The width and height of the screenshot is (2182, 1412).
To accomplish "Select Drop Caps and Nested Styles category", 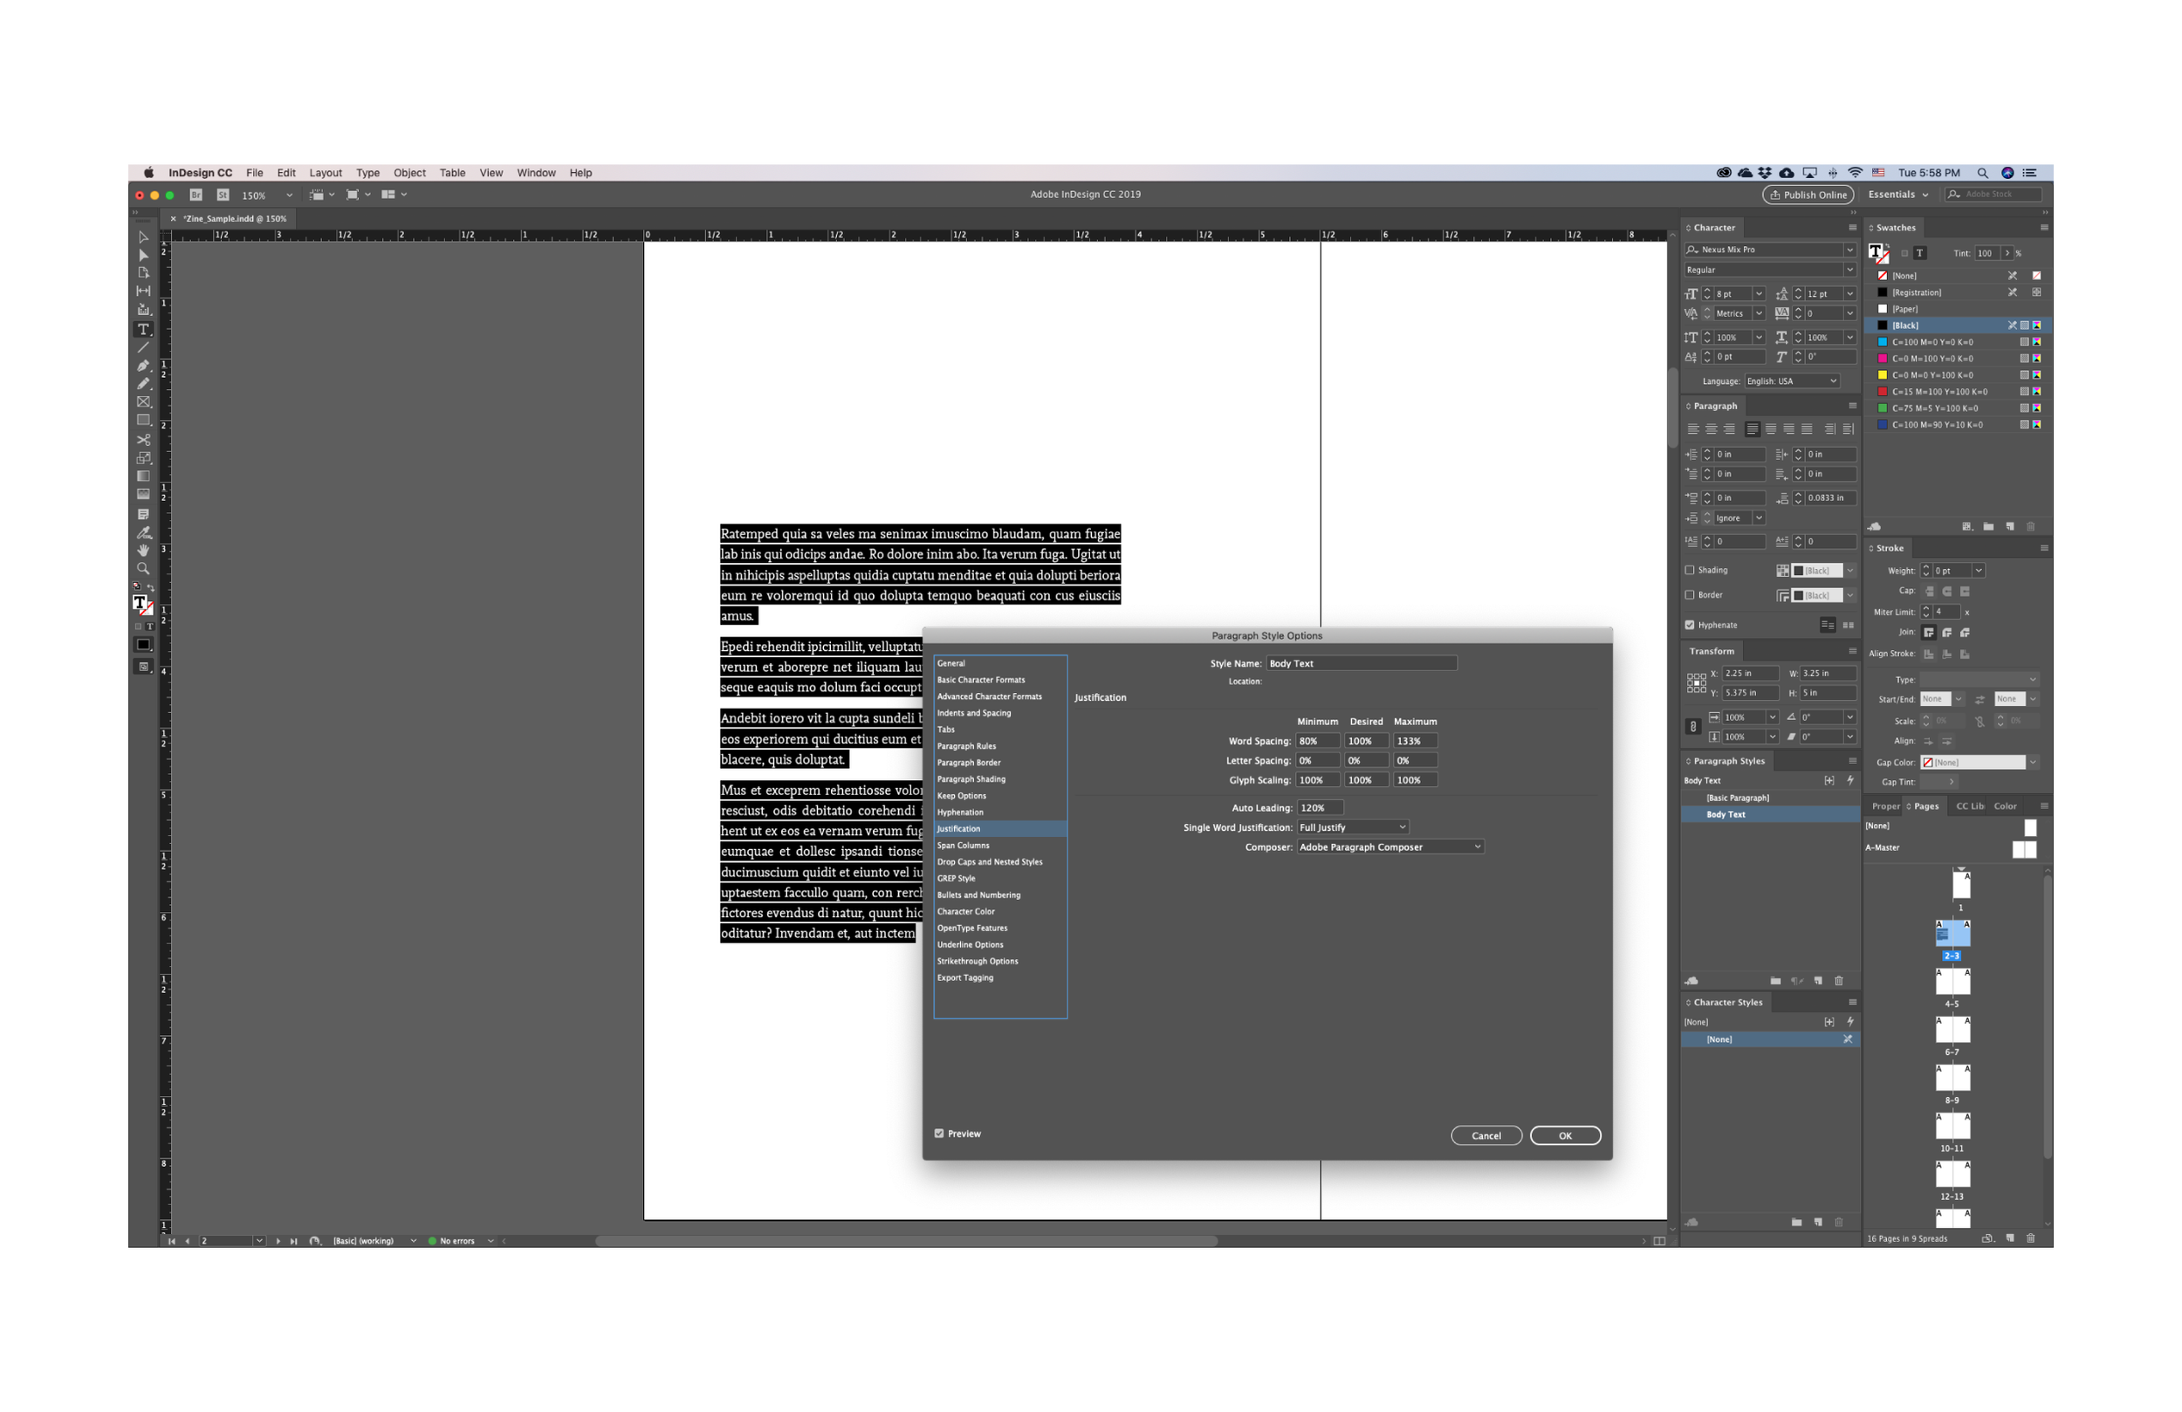I will [989, 861].
